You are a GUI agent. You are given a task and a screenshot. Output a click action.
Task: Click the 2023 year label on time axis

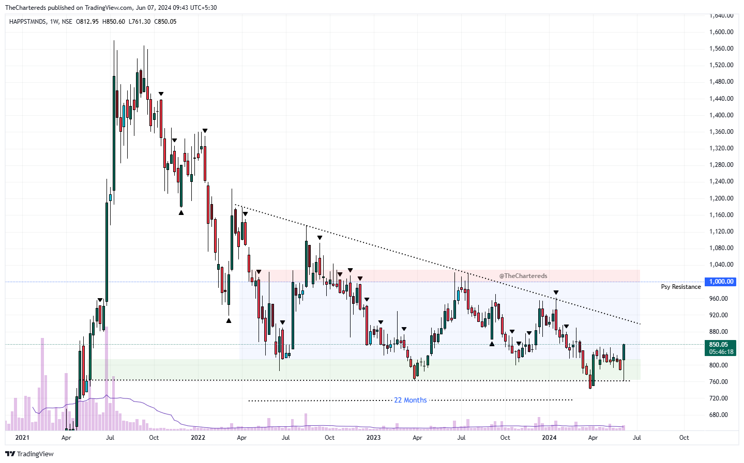click(x=373, y=438)
